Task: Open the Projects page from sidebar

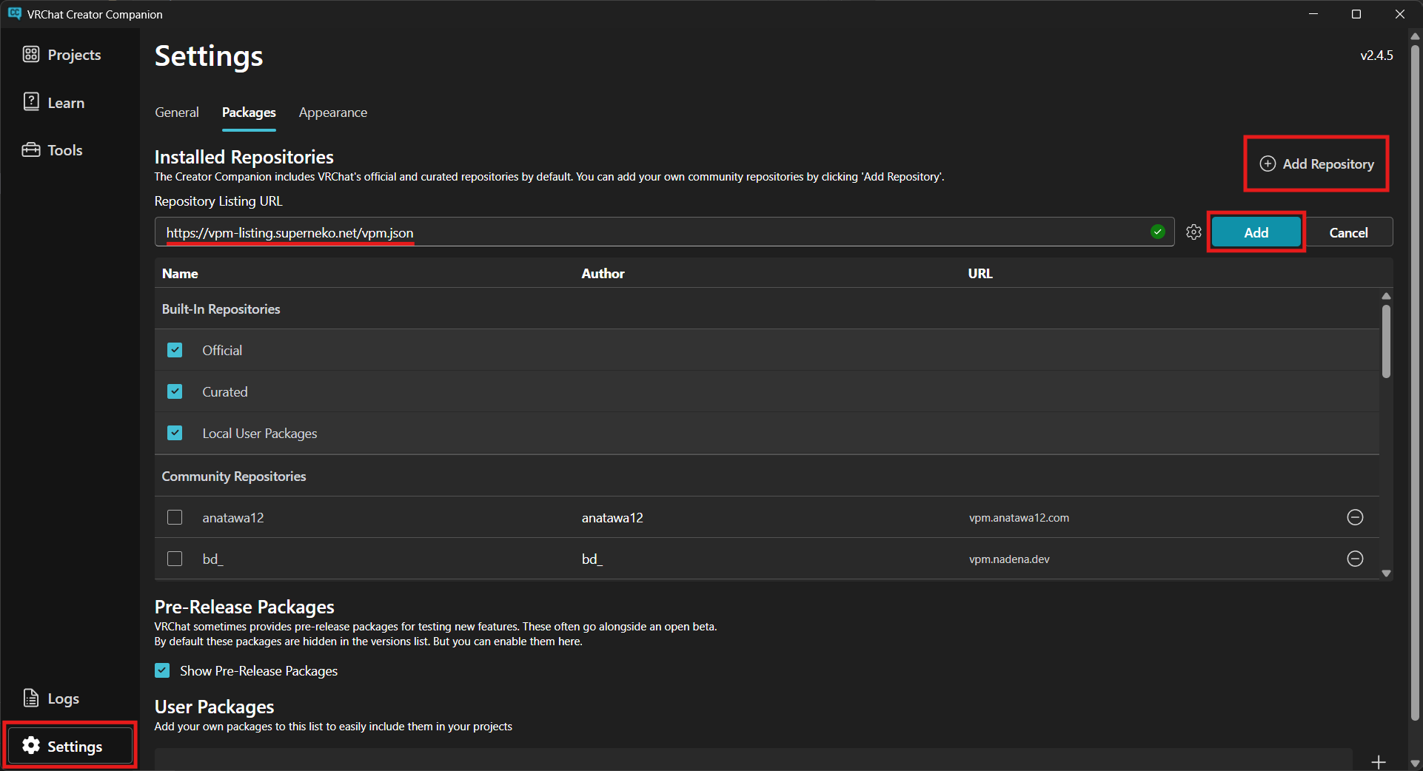Action: click(62, 55)
